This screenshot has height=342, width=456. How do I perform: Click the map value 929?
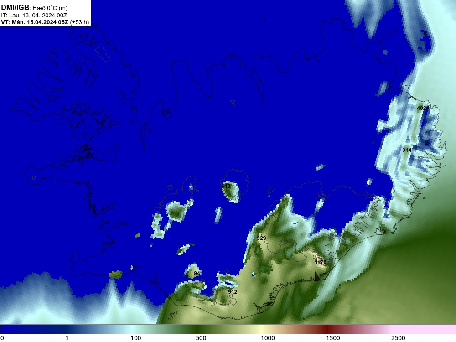coord(261,238)
